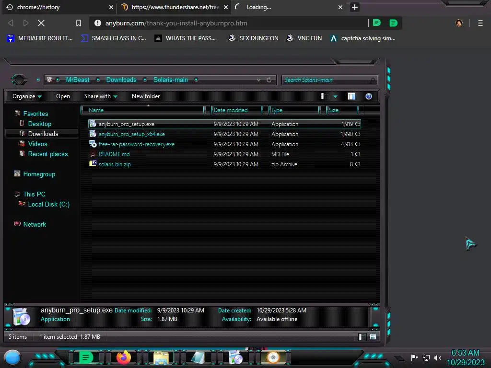The image size is (491, 368).
Task: Open Videos in navigation pane
Action: (37, 144)
